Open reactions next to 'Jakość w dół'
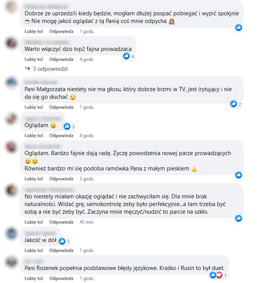This screenshot has height=283, width=257. tap(64, 241)
